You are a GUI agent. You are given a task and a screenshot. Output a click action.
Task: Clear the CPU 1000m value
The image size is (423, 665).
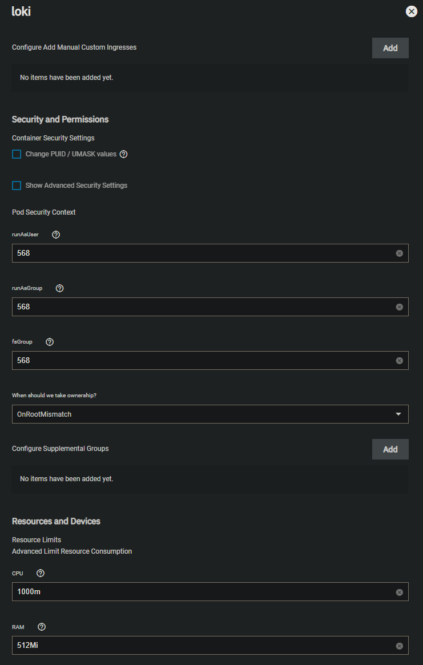[399, 592]
